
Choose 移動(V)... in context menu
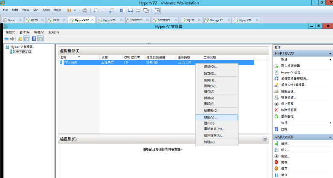coord(210,117)
